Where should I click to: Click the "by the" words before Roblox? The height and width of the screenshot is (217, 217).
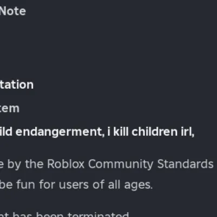click(x=25, y=164)
